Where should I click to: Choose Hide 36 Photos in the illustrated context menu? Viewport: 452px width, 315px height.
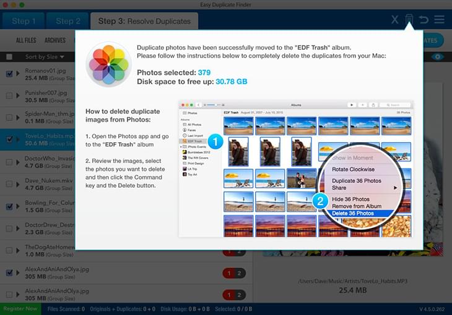point(350,199)
